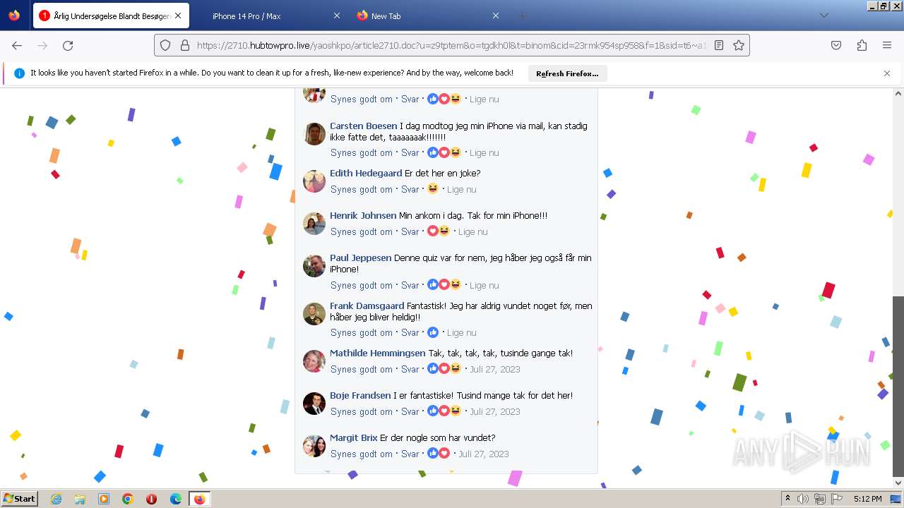This screenshot has width=904, height=508.
Task: Open the Firefox application menu
Action: pyautogui.click(x=887, y=45)
